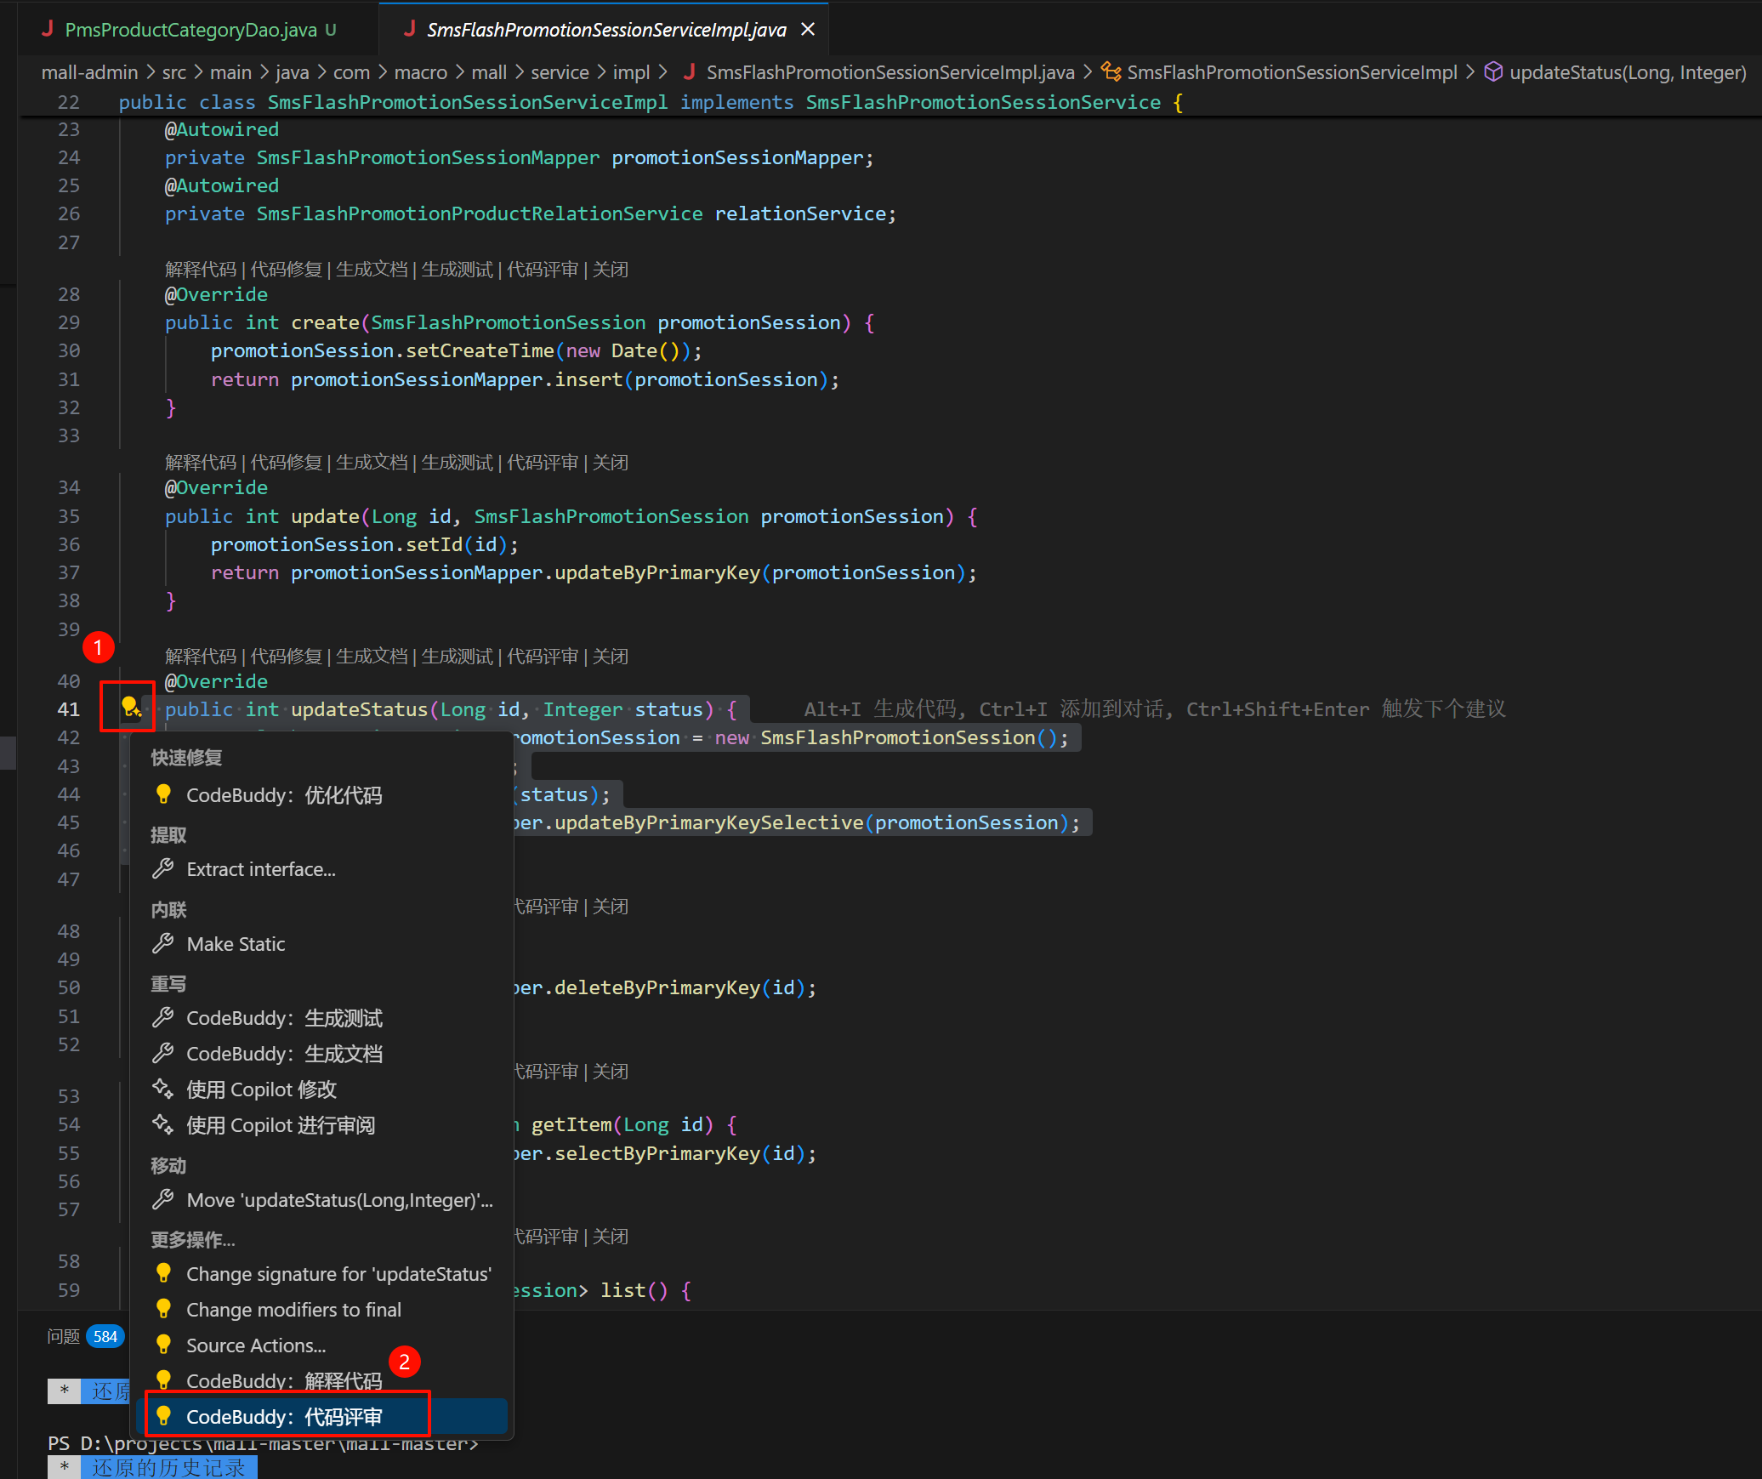1762x1479 pixels.
Task: Click 生成测试 code lens above update method
Action: click(457, 463)
